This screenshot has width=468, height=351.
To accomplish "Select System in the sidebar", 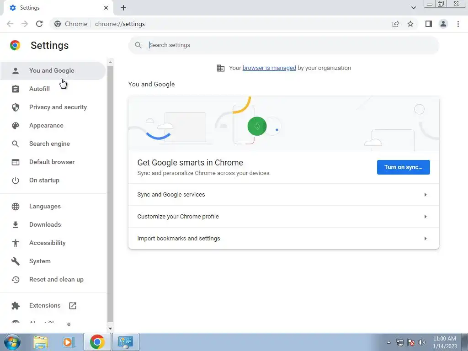I will (53, 261).
